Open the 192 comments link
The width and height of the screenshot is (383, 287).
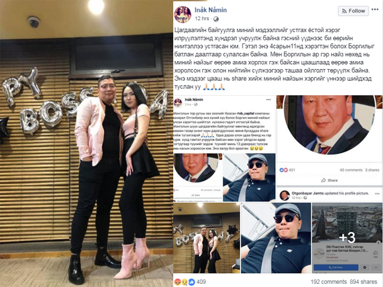click(329, 282)
